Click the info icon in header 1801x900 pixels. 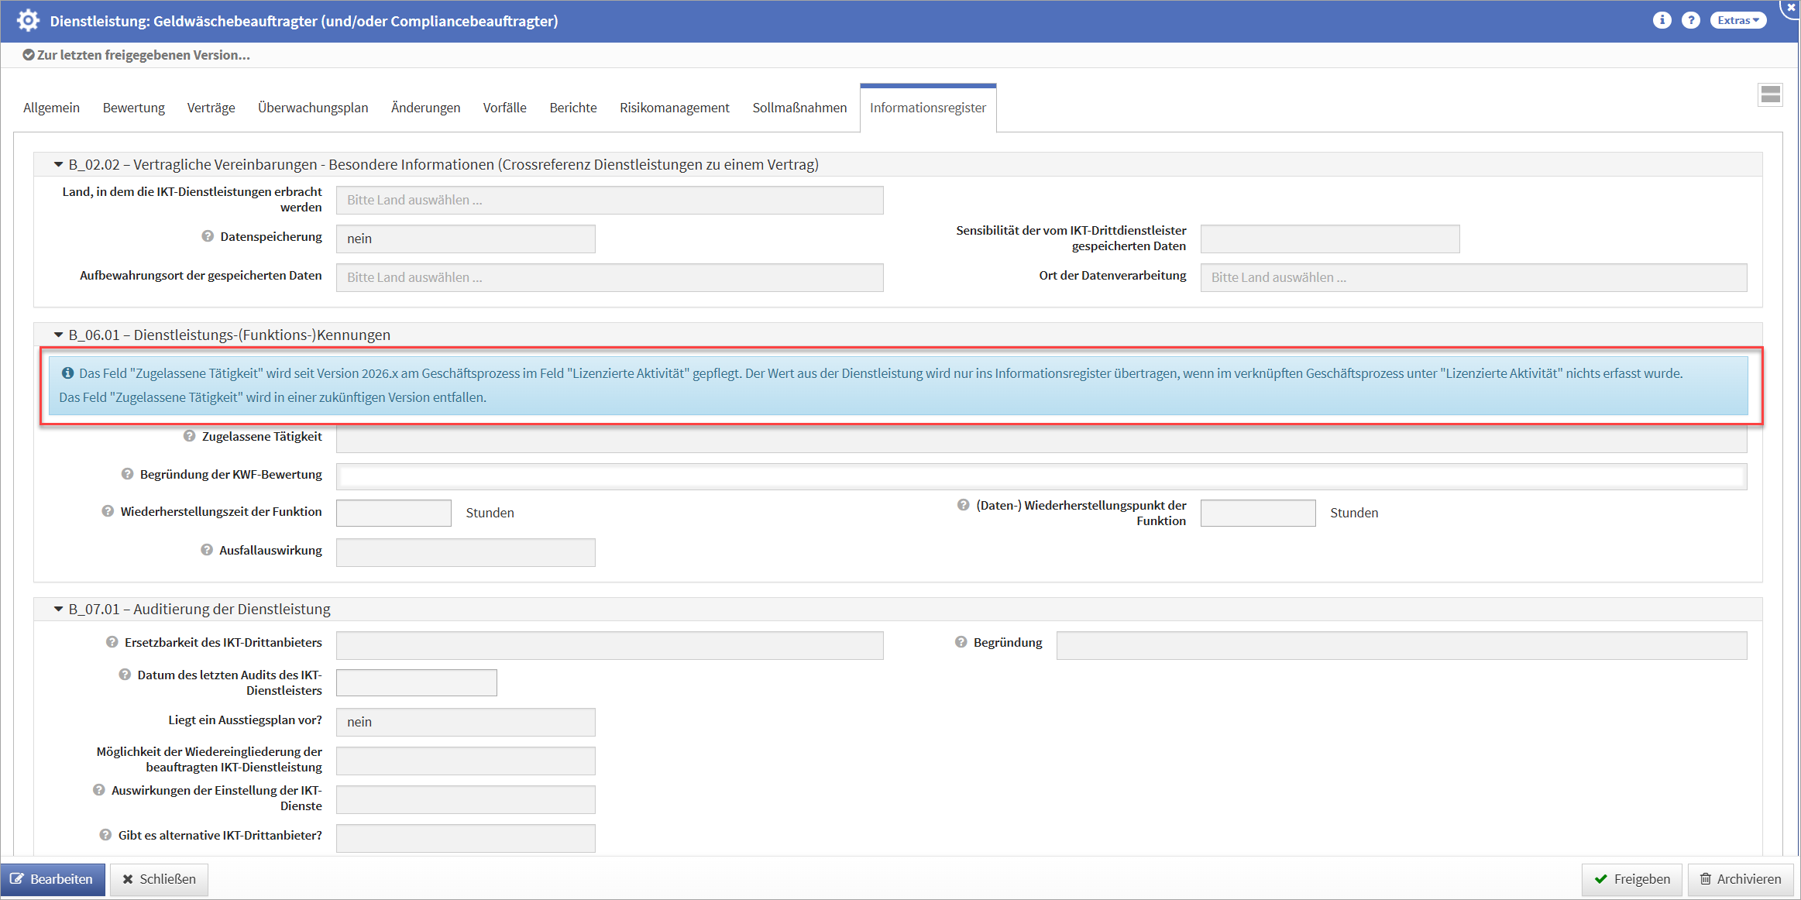(1662, 20)
